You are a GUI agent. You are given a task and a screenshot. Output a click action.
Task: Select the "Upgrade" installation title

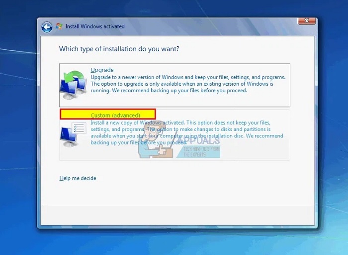102,70
